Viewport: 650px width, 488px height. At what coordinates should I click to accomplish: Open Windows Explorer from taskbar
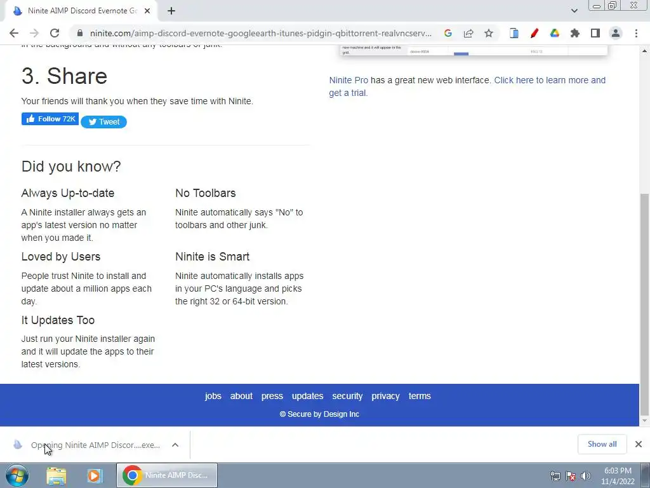tap(56, 475)
